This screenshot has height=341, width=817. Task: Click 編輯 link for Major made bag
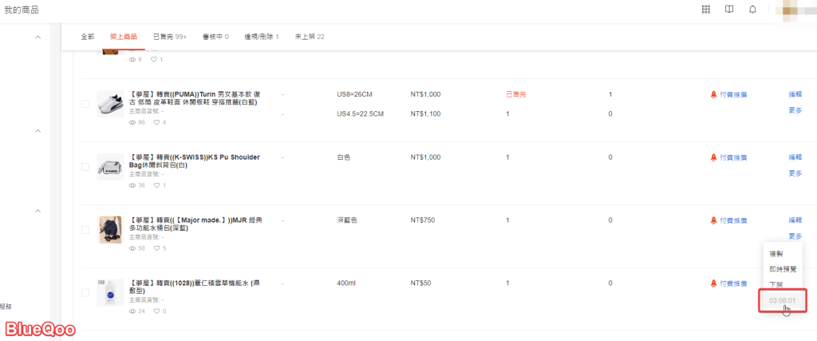795,220
